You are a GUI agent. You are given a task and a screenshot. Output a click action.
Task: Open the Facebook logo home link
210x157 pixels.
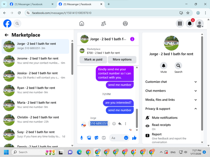coord(7,23)
